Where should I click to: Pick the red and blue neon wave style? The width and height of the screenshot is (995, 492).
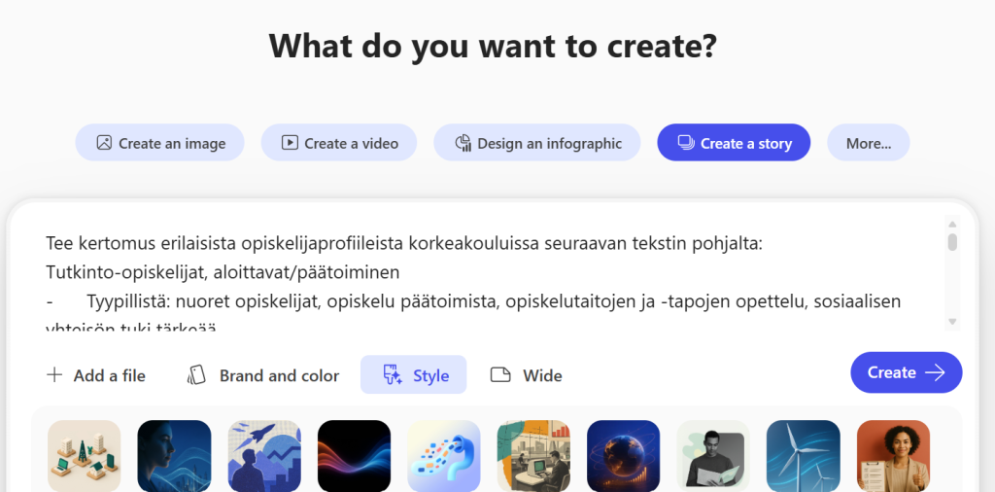[354, 455]
